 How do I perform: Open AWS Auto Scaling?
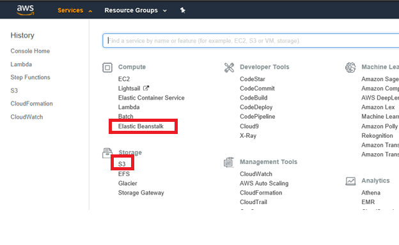pos(264,184)
